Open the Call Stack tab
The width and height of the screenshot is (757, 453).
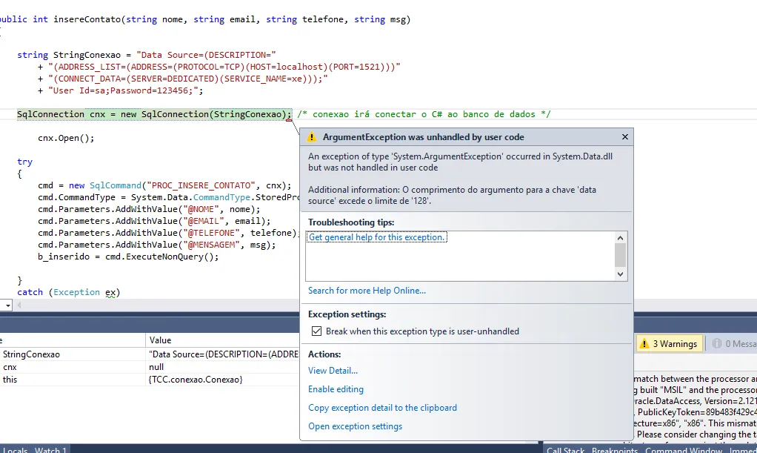564,449
